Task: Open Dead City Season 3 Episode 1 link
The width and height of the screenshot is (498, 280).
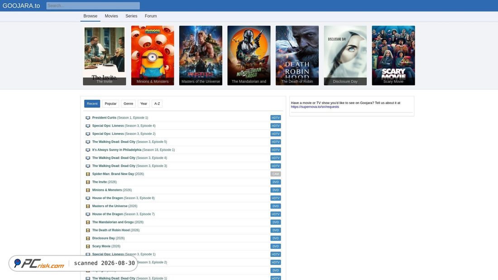Action: [129, 278]
